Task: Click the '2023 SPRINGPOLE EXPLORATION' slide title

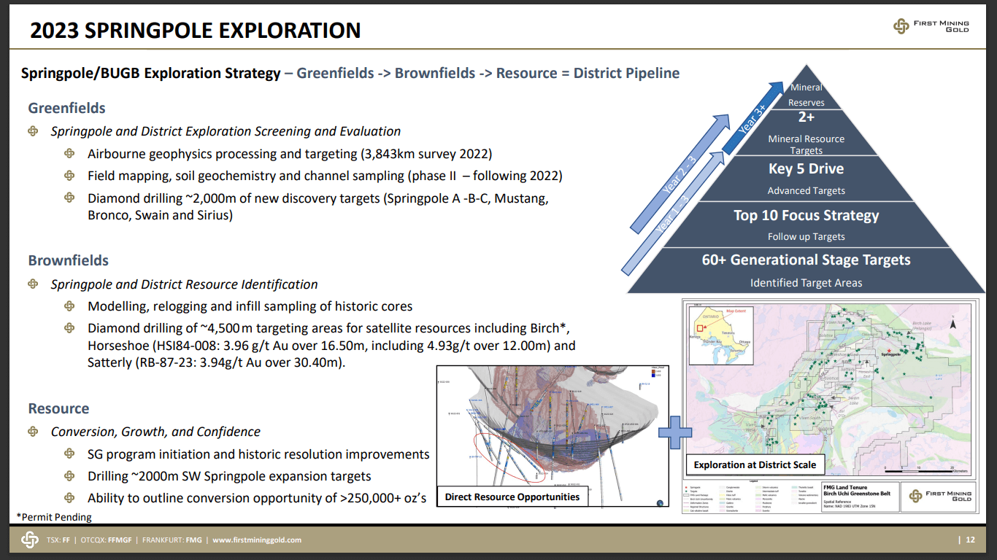Action: click(x=196, y=30)
